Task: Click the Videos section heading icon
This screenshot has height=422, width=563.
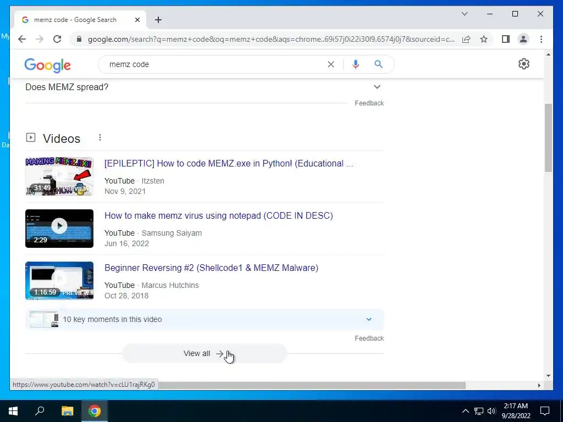Action: coord(31,137)
